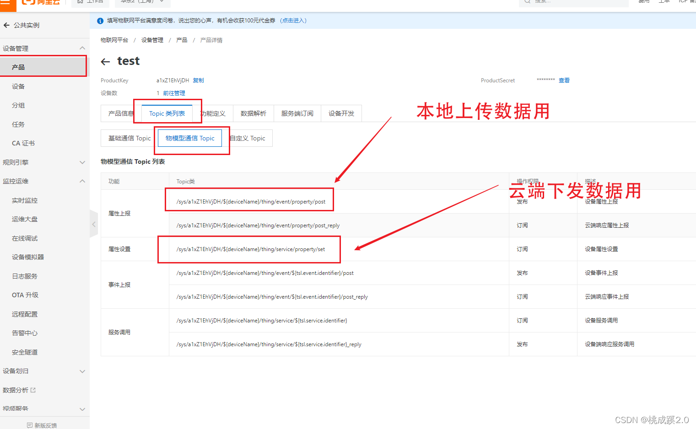Open the 功能定义 tab

click(x=213, y=113)
